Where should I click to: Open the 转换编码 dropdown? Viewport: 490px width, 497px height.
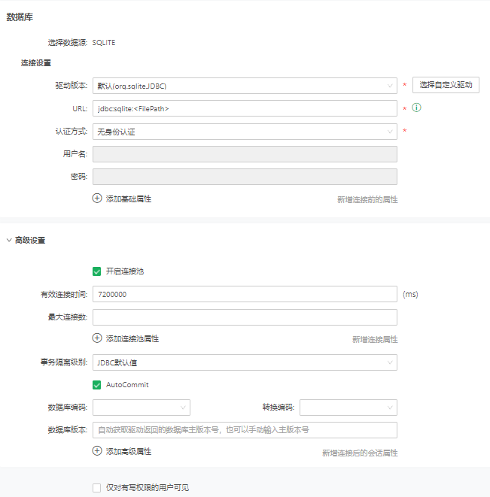point(348,408)
